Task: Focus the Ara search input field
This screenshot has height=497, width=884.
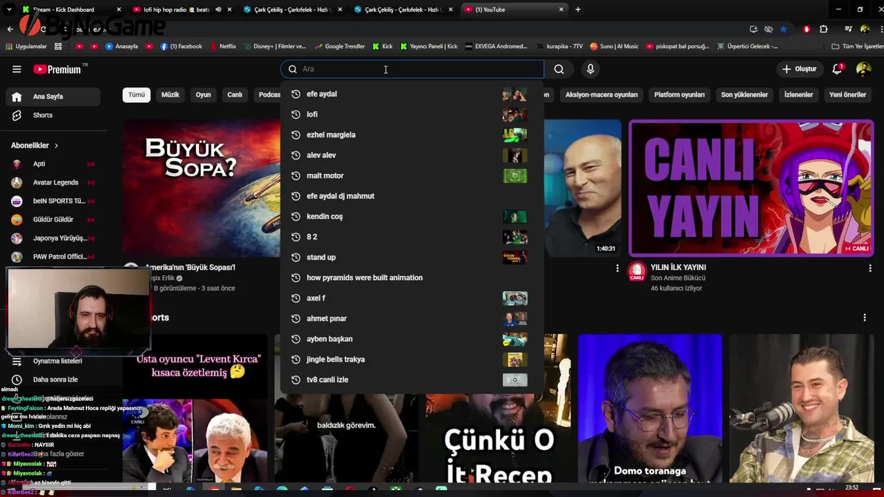Action: pyautogui.click(x=412, y=69)
